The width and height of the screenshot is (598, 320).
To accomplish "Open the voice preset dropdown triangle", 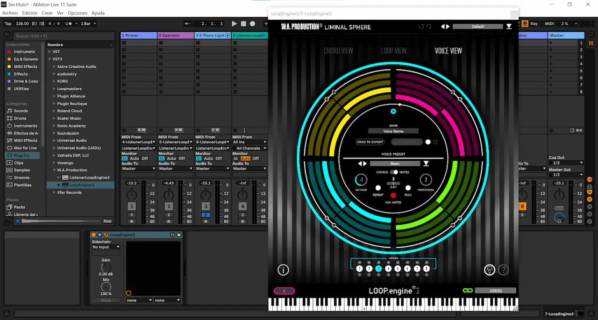I will (x=426, y=164).
